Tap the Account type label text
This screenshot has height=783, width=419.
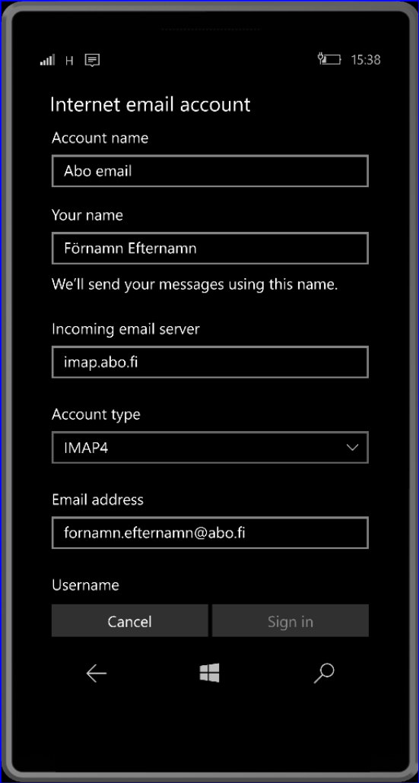[96, 415]
